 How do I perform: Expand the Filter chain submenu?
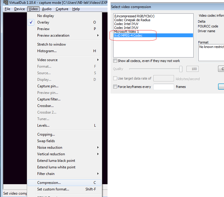pos(64,174)
